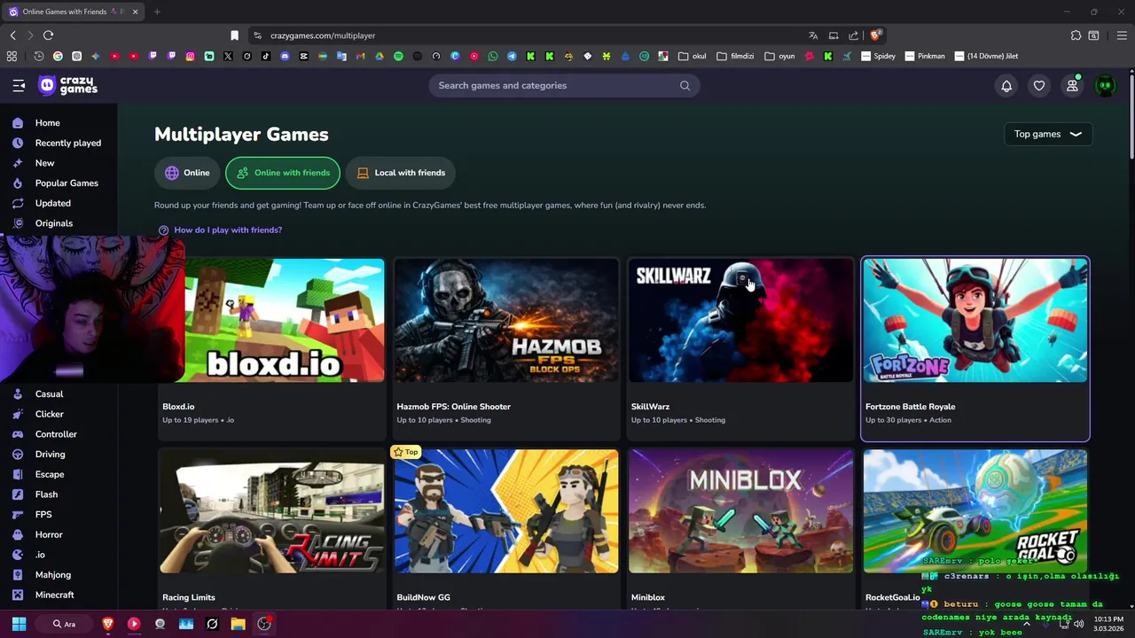The height and width of the screenshot is (638, 1135).
Task: Open Originals in sidebar
Action: (53, 223)
